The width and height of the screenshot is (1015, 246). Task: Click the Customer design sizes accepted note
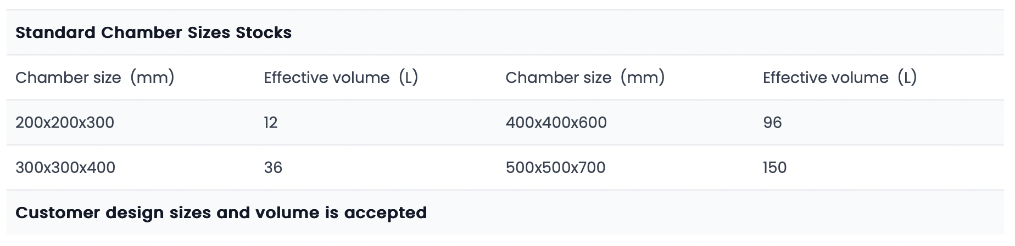(221, 213)
